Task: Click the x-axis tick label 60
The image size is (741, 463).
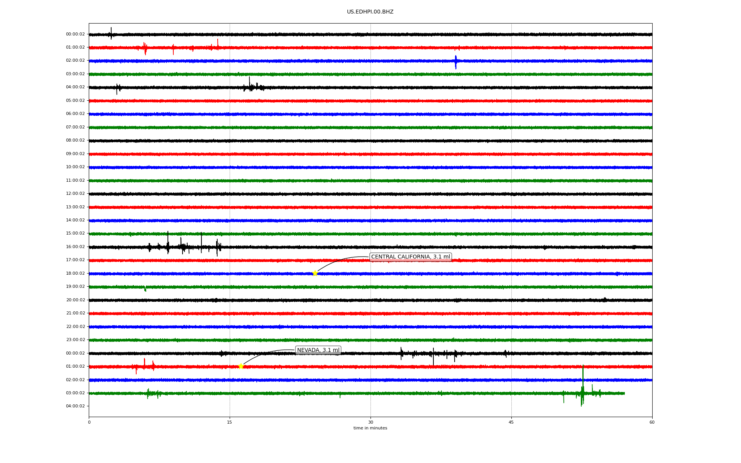Action: (x=652, y=422)
